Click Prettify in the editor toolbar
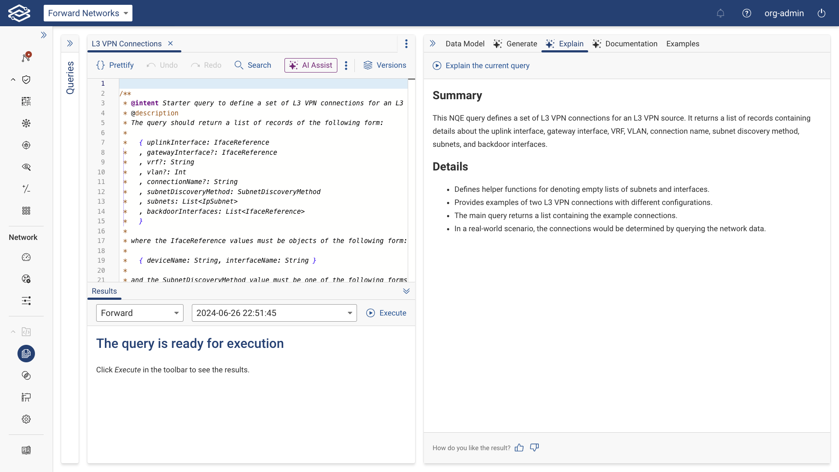Viewport: 839px width, 472px height. (x=115, y=65)
